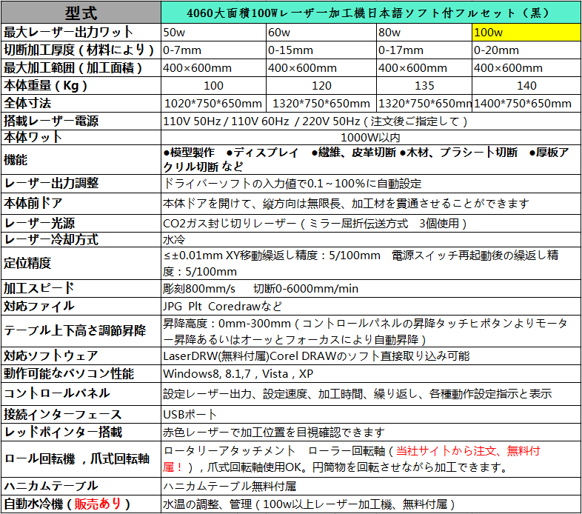Click the 動作可能なパソコン性能 row label
This screenshot has height=514, width=582.
pos(81,373)
